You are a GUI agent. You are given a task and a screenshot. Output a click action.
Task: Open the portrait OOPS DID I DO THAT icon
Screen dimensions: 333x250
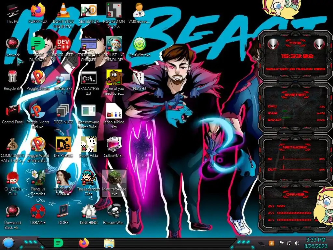[63, 183]
